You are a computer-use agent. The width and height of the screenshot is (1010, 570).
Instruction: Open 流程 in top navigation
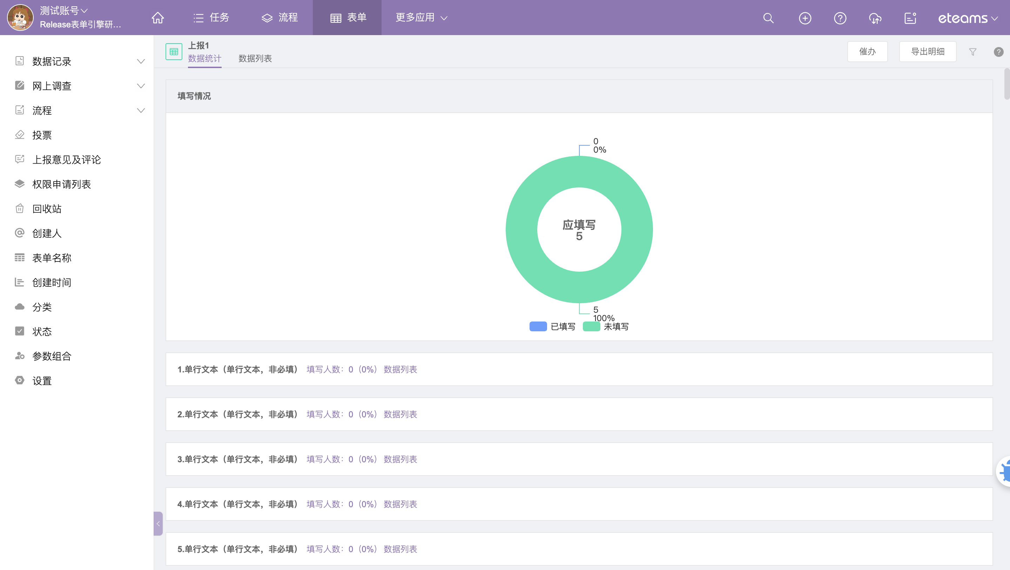(280, 18)
